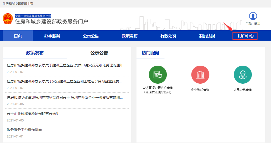Open 关于企业领取资质证书的有关说明 article
Viewport: 271px width, 143px height.
pos(33,113)
